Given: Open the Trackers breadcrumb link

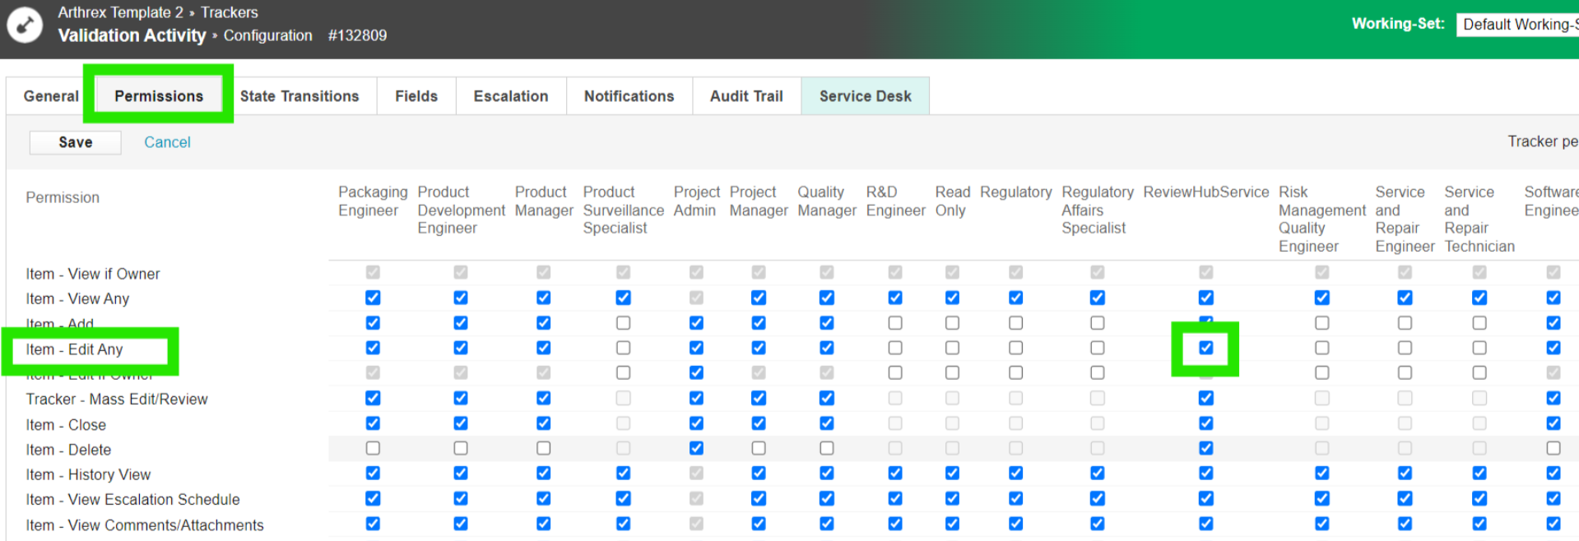Looking at the screenshot, I should point(229,12).
